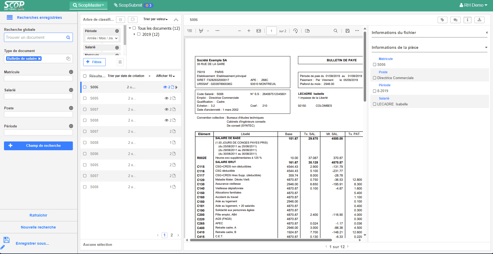Toggle the document outline list in viewer toolbar
Screen dimensions: 493x254
point(190,31)
